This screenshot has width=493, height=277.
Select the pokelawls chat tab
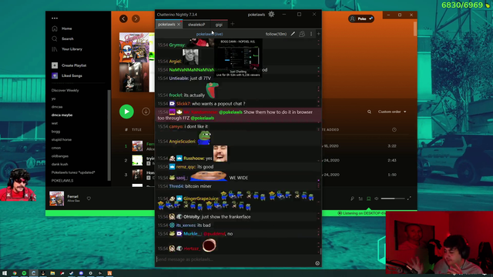click(x=166, y=25)
